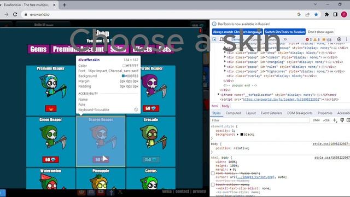The width and height of the screenshot is (350, 197).
Task: Add new style rule plus icon
Action: (x=335, y=120)
